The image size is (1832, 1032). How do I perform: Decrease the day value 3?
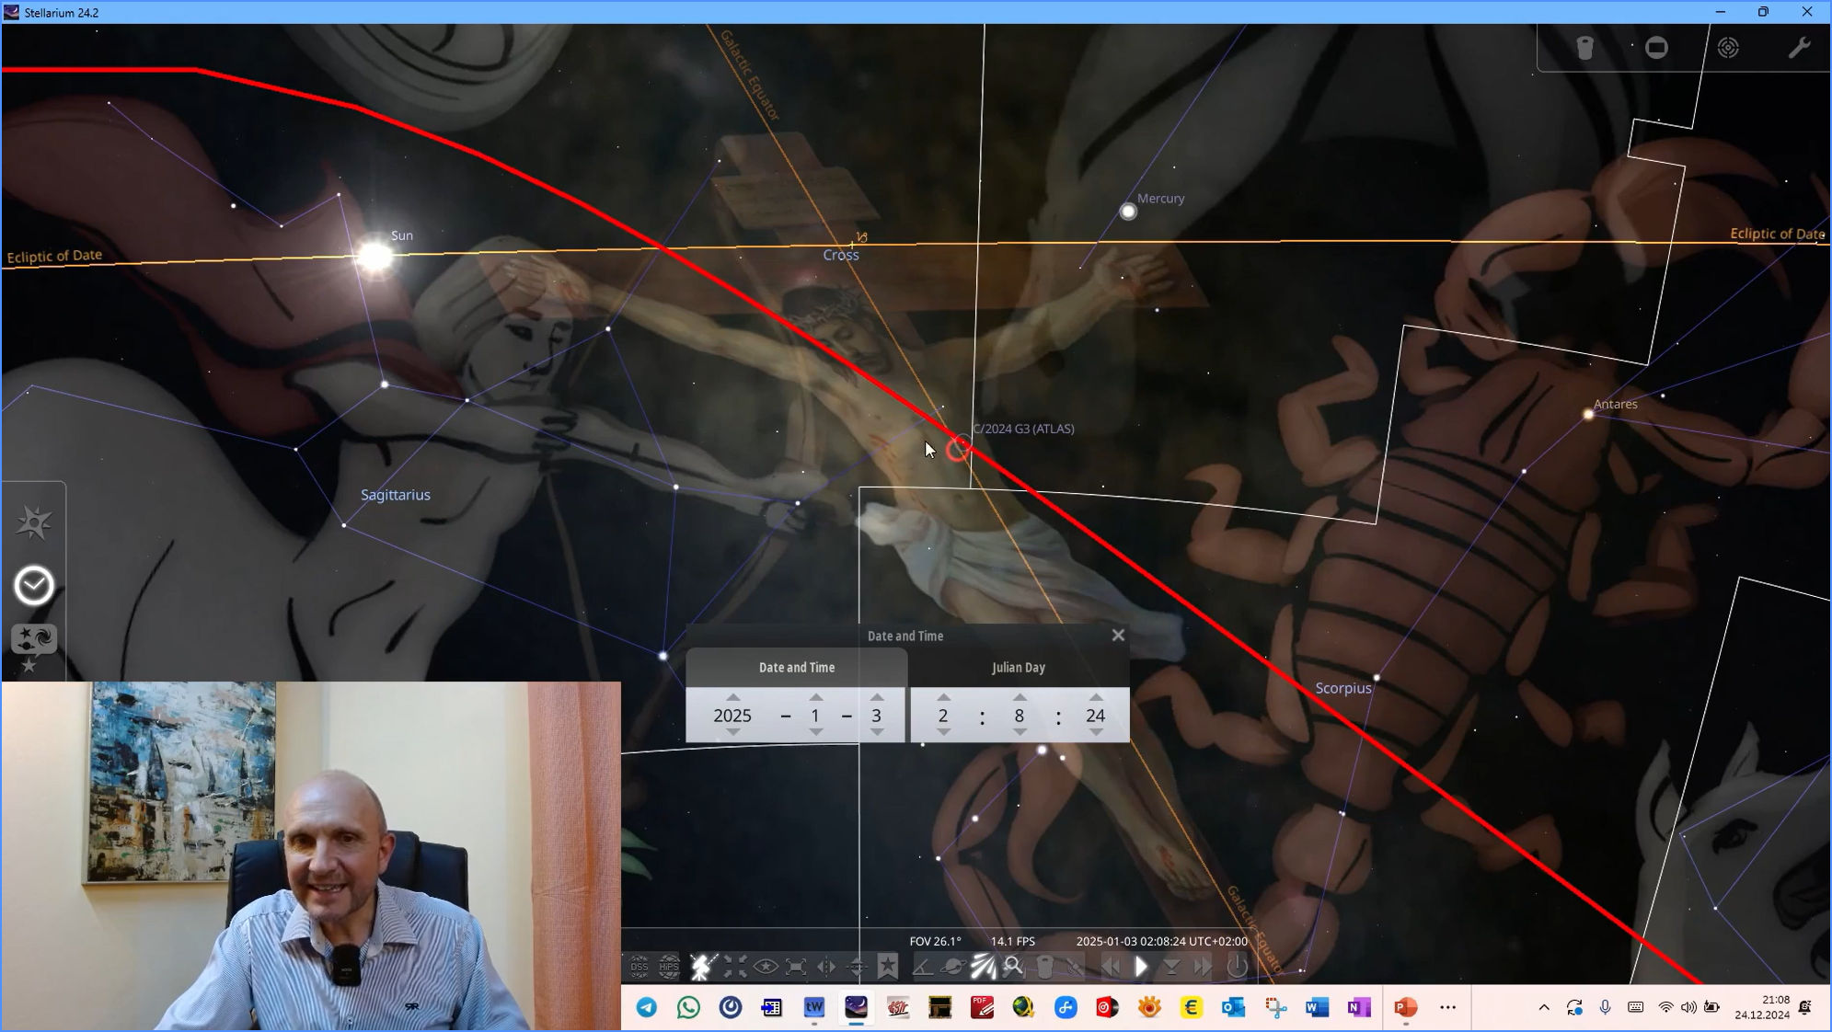877,732
